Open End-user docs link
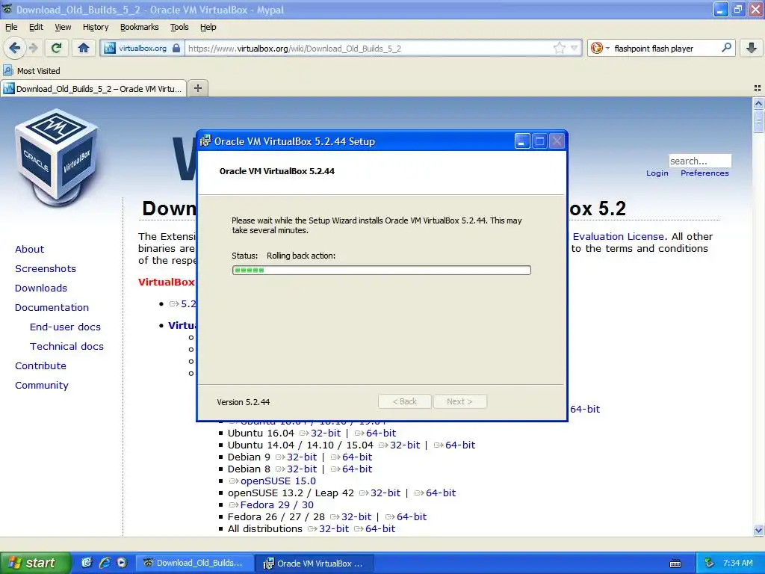765x574 pixels. click(65, 327)
